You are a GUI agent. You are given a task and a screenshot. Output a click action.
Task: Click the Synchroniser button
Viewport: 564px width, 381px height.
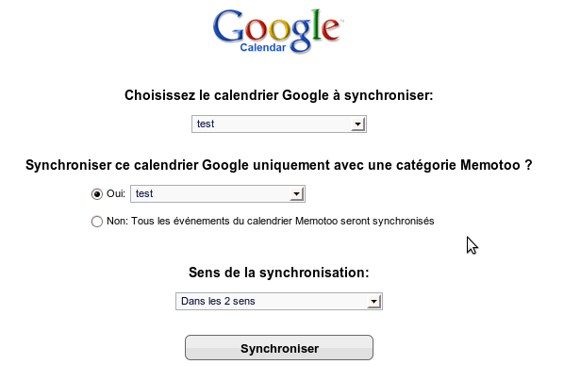279,348
